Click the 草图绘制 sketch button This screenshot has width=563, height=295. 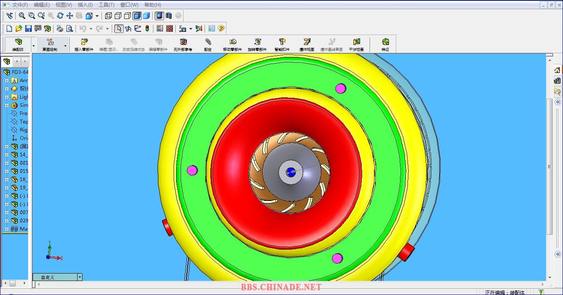tap(50, 45)
